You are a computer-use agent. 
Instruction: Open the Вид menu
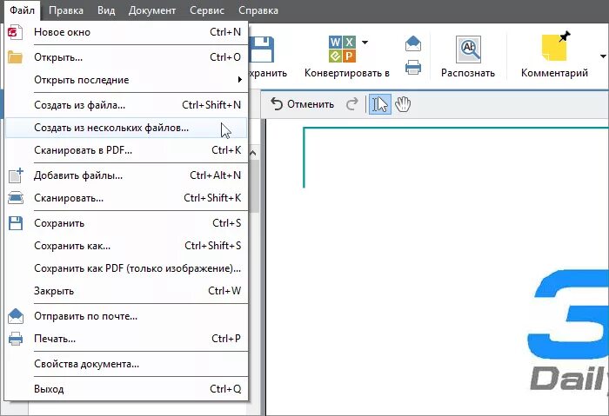pos(106,10)
